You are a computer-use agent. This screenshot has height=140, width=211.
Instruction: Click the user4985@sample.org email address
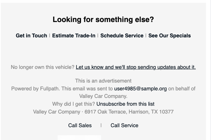coord(140,89)
